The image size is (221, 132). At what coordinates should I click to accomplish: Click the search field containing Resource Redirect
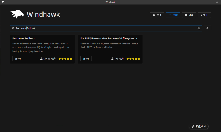[x=106, y=28]
